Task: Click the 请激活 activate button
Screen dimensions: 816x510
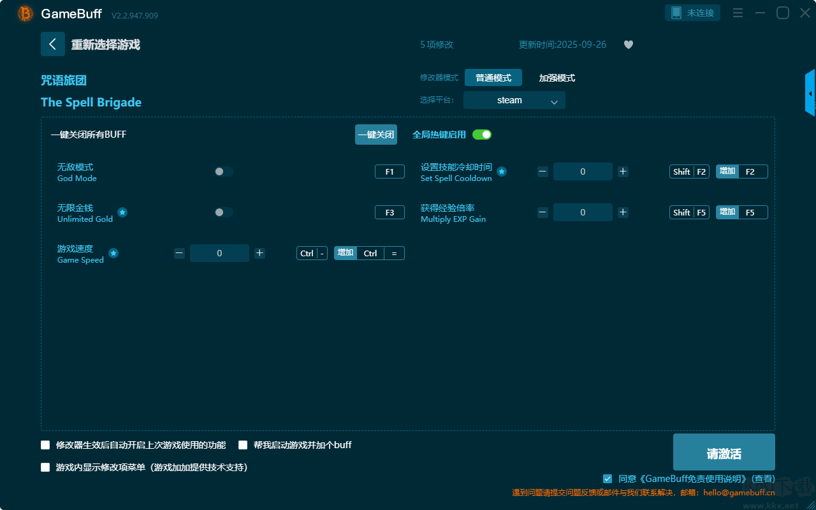Action: [724, 453]
